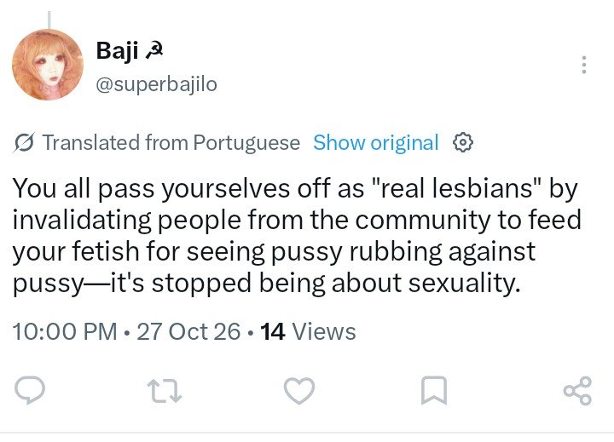Open Baji's profile picture

pyautogui.click(x=48, y=65)
